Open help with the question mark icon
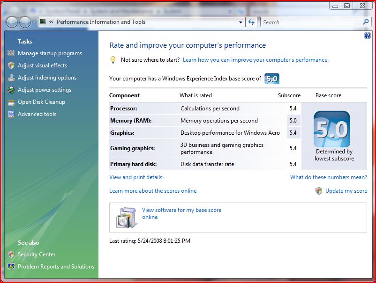The image size is (376, 283). tap(367, 36)
